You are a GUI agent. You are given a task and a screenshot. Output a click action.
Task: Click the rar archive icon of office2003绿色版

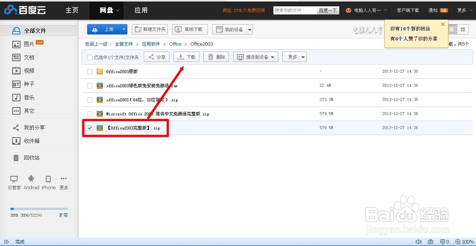coord(99,86)
